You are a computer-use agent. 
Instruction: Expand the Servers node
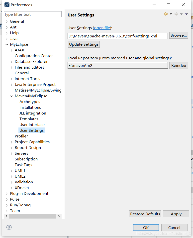click(x=11, y=154)
